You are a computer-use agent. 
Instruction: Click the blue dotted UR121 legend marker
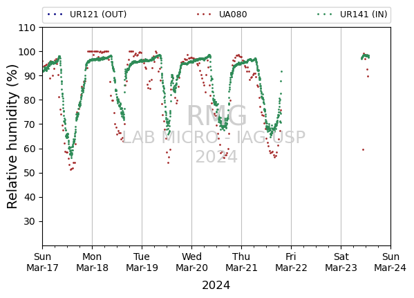[x=55, y=15]
